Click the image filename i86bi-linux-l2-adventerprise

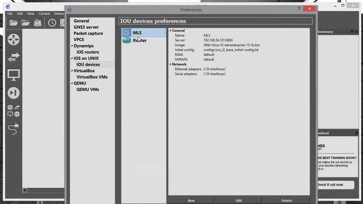click(x=232, y=45)
